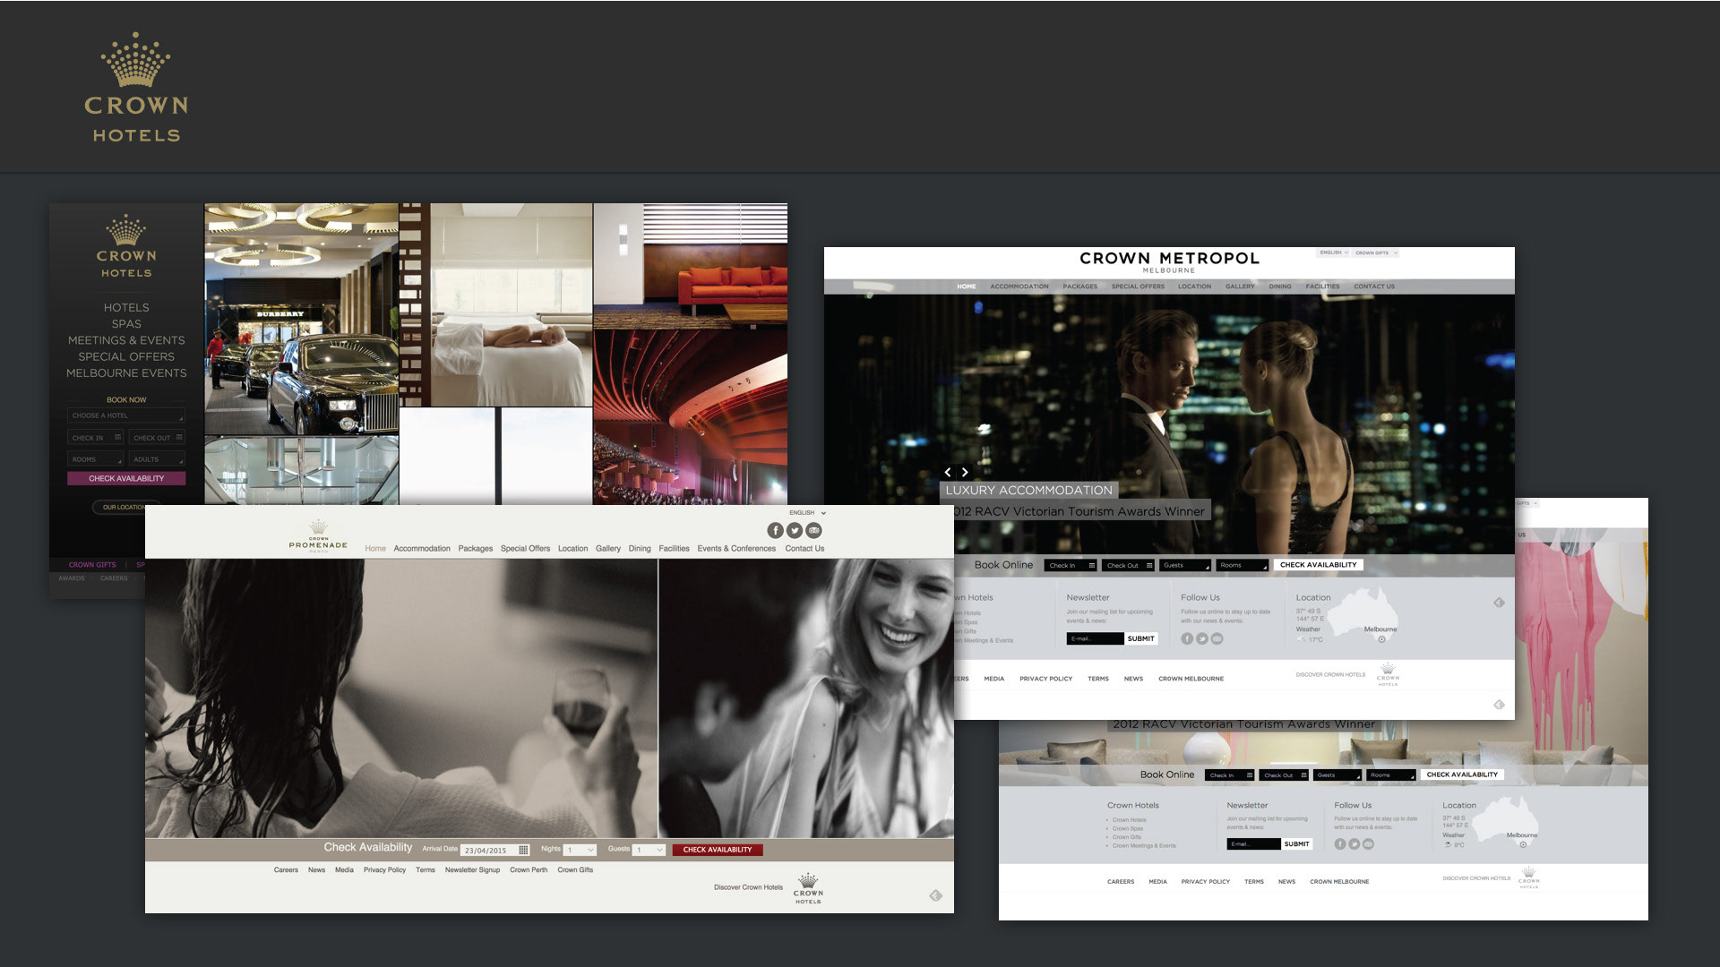This screenshot has height=967, width=1720.
Task: Click TripAdvisor icon on page behind Metropol
Action: pyautogui.click(x=1369, y=843)
